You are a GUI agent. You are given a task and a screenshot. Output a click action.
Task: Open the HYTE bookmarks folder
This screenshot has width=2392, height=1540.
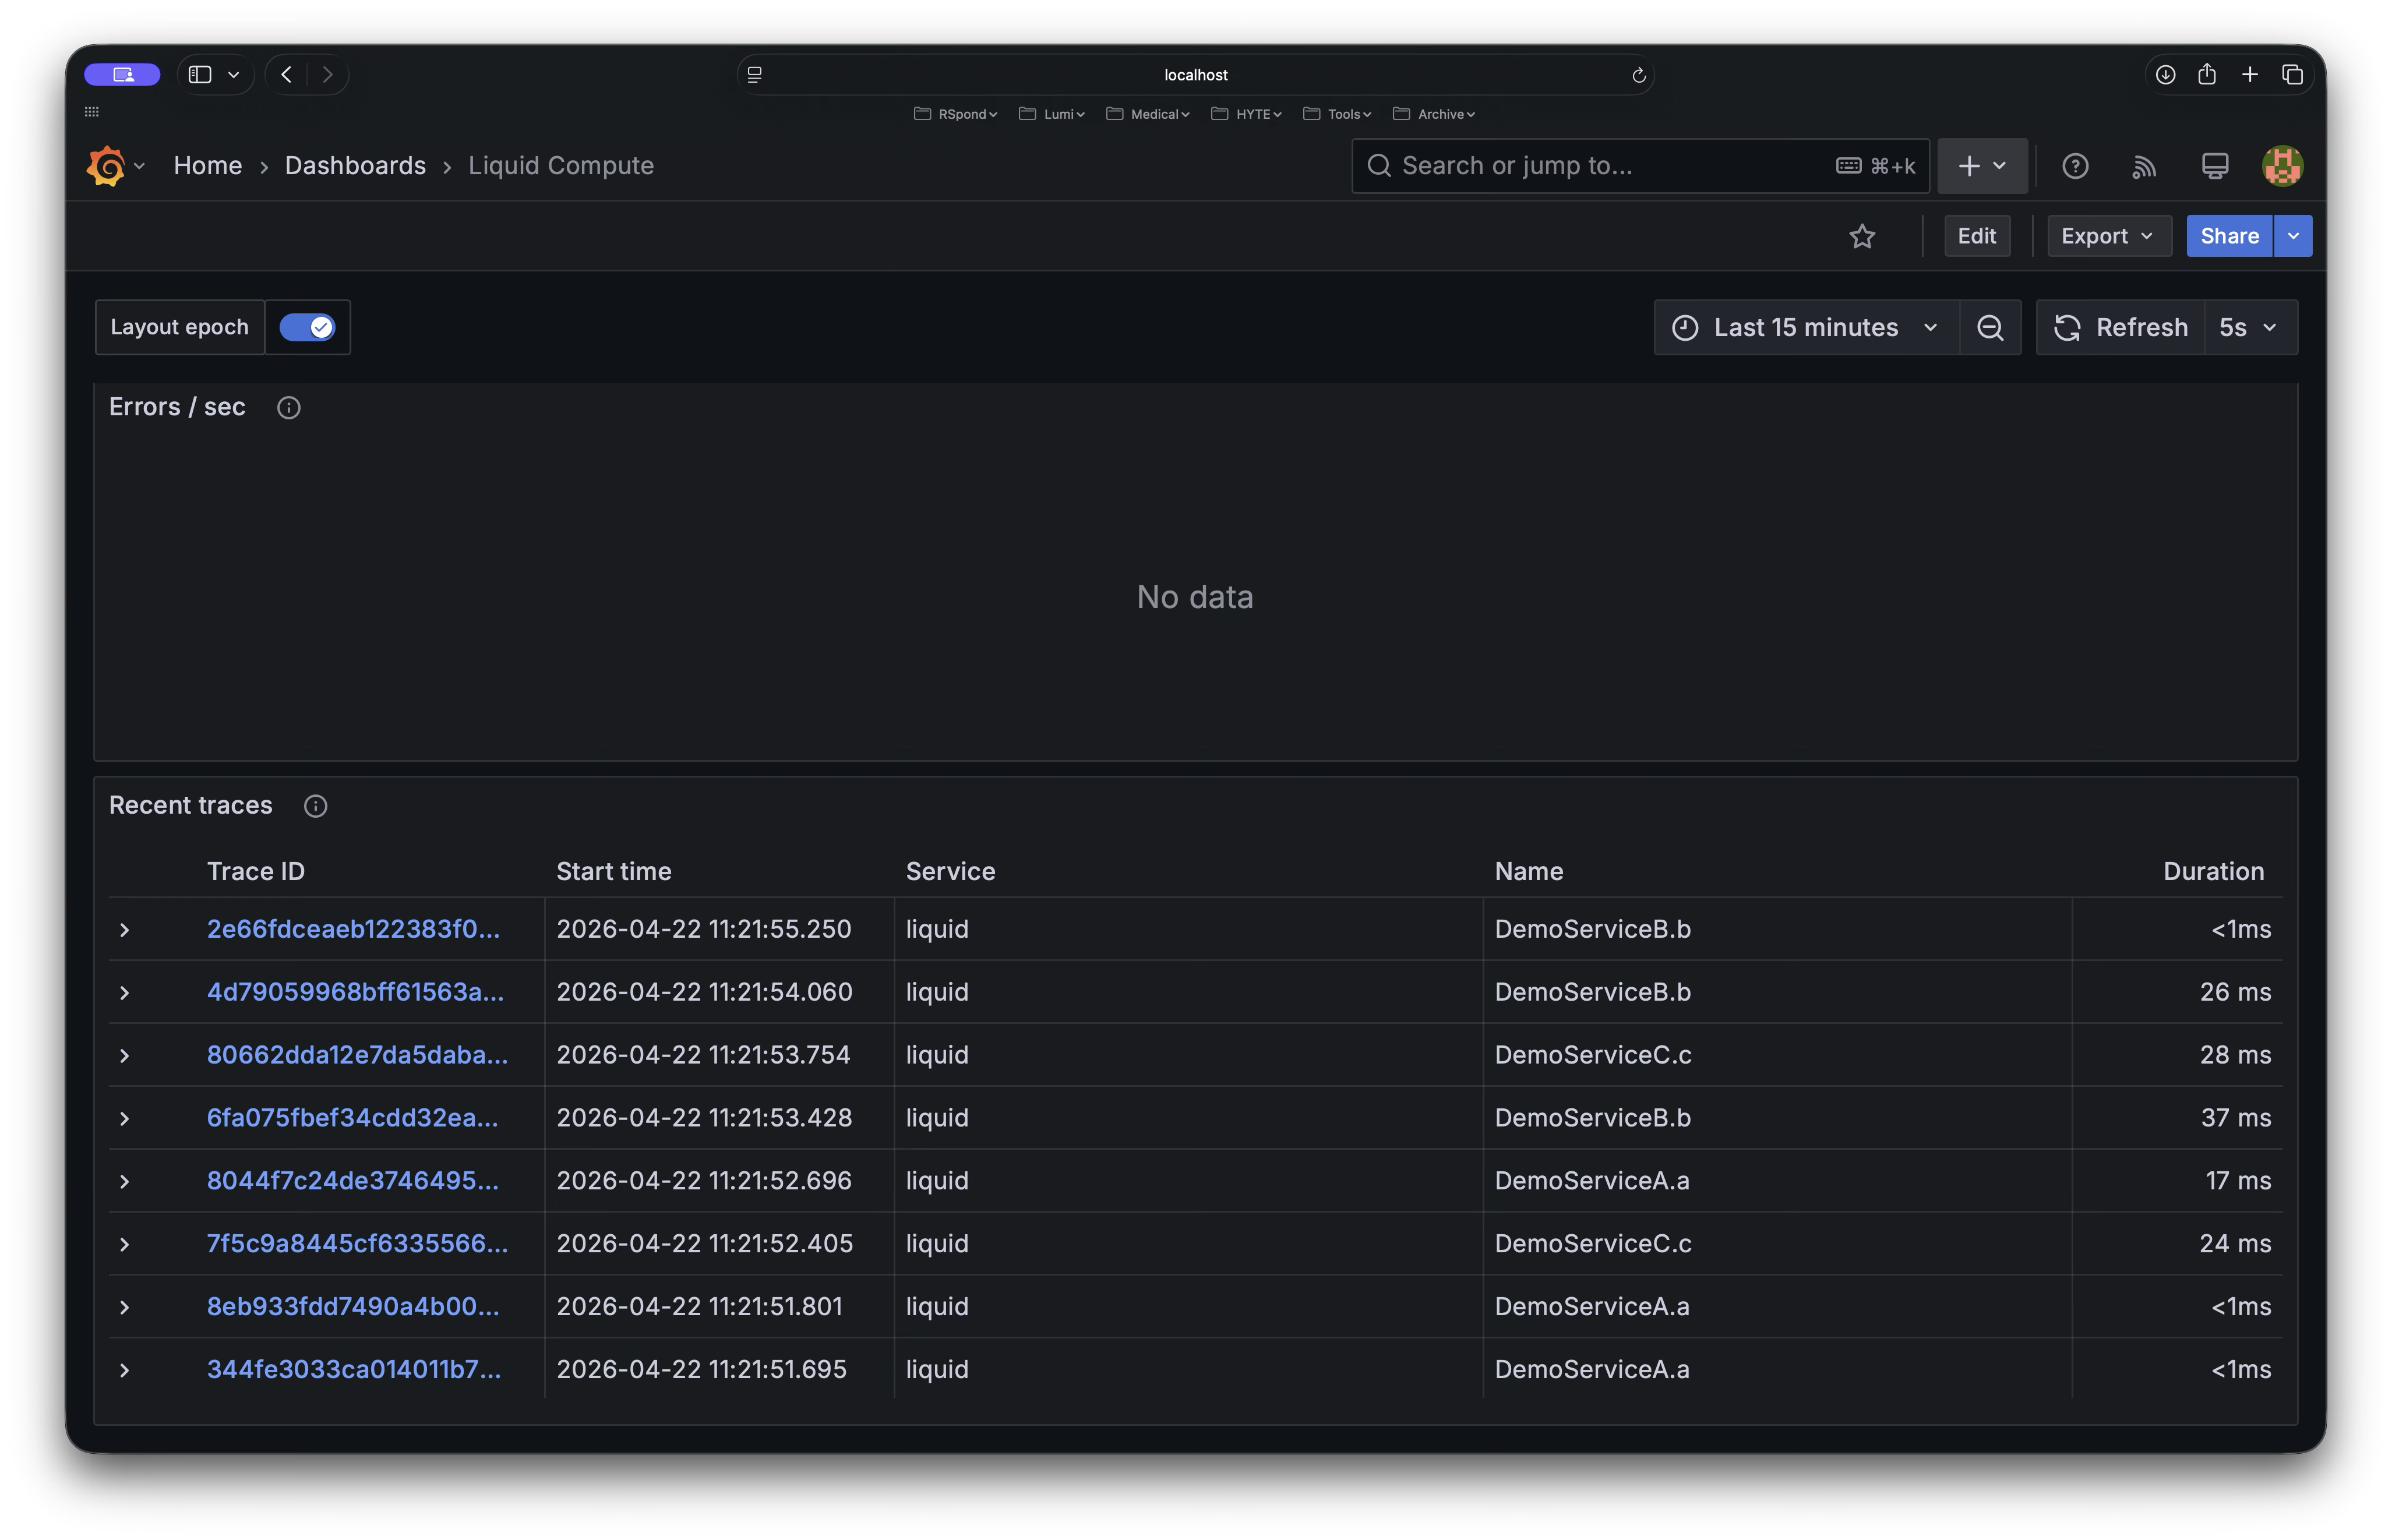tap(1246, 114)
